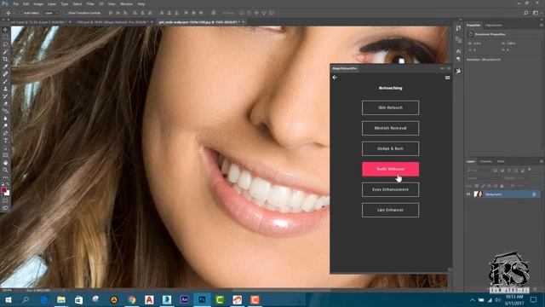The width and height of the screenshot is (545, 307).
Task: Select the Eraser tool
Action: (5, 104)
